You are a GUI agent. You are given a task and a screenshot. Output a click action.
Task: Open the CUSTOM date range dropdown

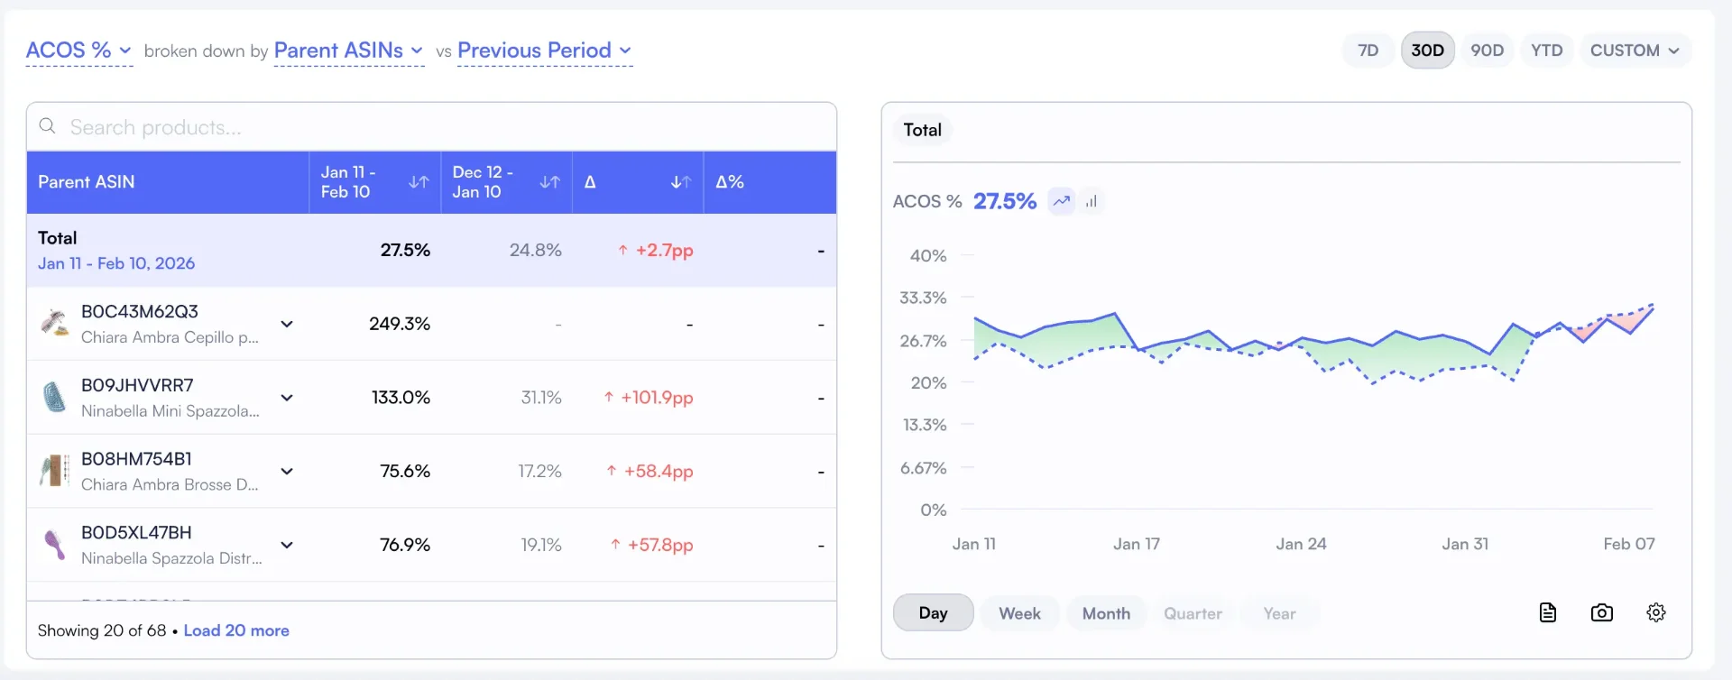tap(1635, 51)
